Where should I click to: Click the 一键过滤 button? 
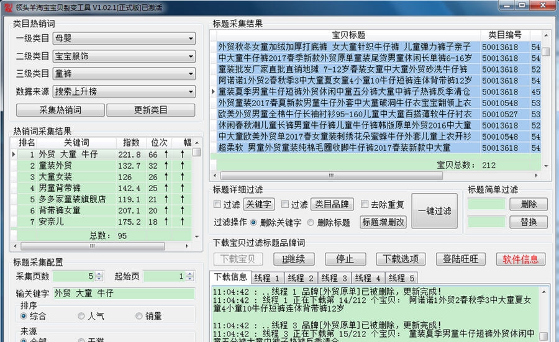tap(435, 211)
